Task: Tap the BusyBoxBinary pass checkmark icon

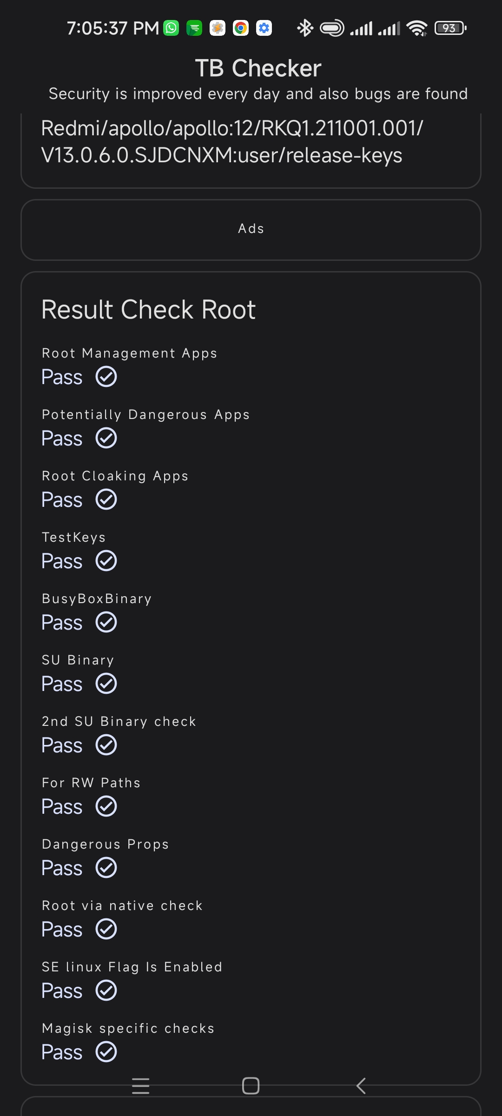Action: click(106, 622)
